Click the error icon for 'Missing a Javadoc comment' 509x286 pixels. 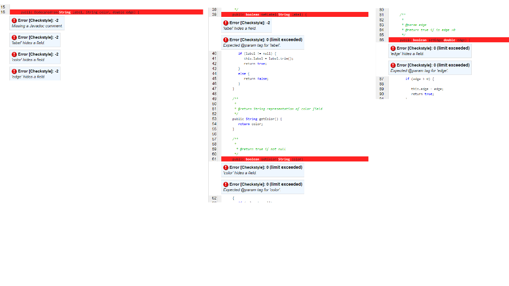point(13,20)
